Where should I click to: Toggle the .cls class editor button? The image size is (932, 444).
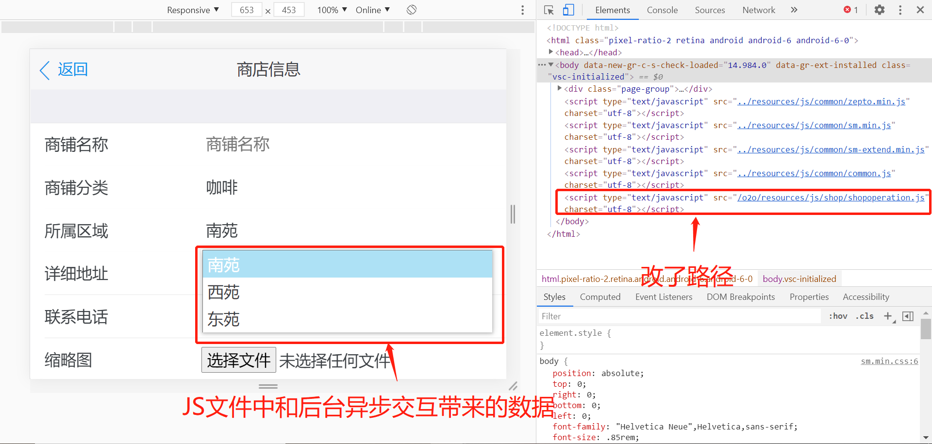pyautogui.click(x=865, y=316)
